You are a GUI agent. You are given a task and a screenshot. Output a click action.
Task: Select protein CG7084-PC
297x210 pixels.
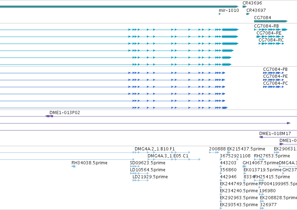point(274,87)
